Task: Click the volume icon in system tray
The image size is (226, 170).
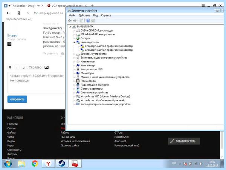Action: coord(200,164)
